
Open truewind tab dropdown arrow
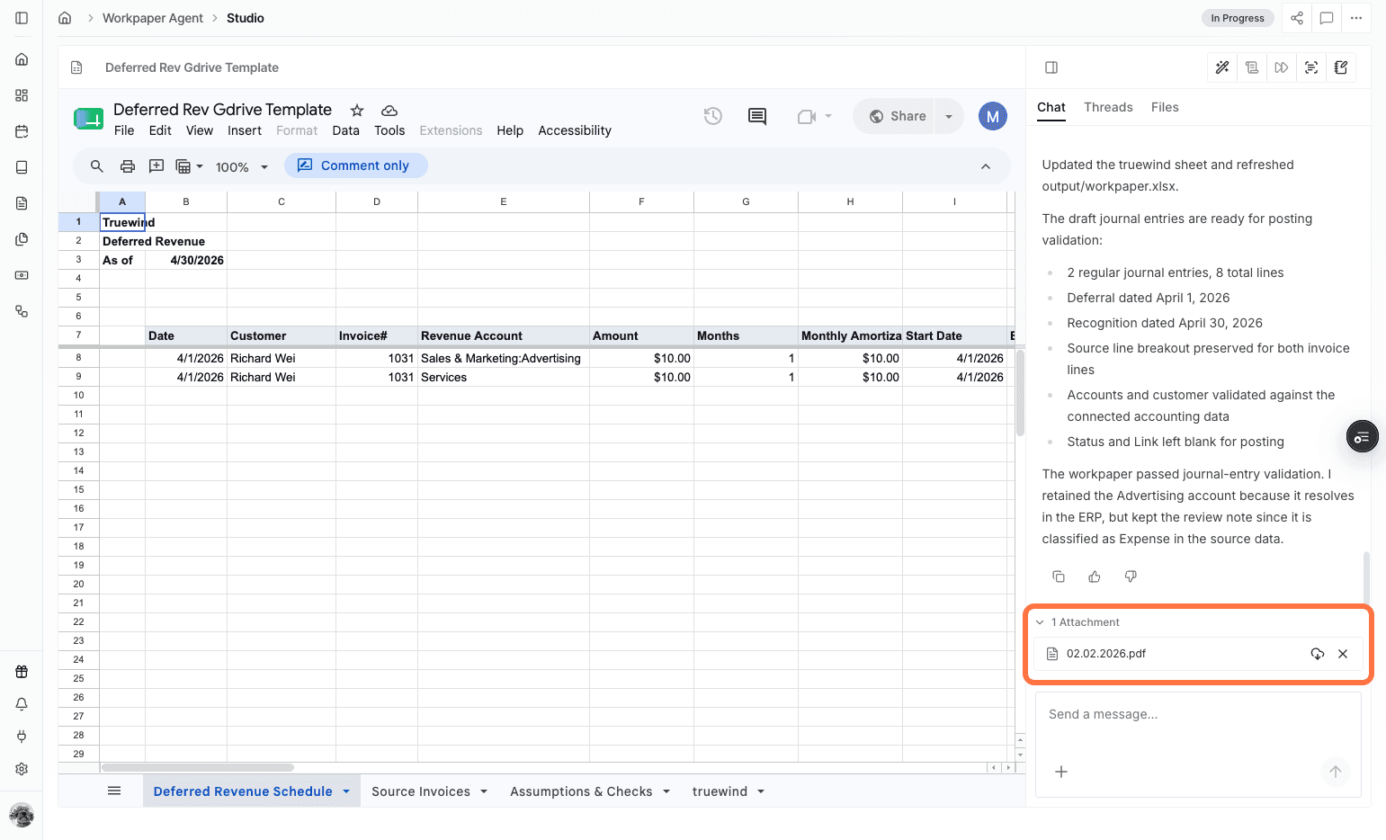(x=761, y=791)
